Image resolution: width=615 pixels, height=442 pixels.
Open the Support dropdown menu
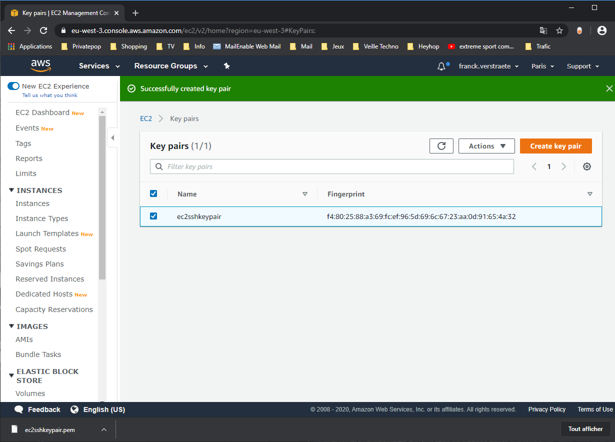pos(583,66)
